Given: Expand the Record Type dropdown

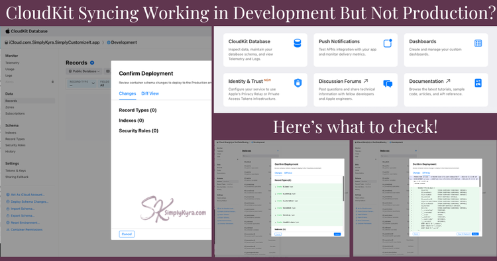Looking at the screenshot, I should 82,83.
